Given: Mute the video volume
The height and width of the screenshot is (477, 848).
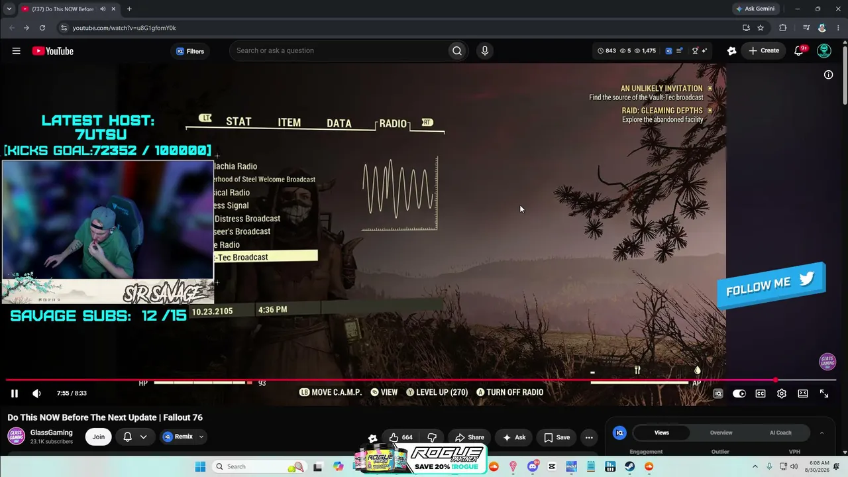Looking at the screenshot, I should click(x=36, y=394).
